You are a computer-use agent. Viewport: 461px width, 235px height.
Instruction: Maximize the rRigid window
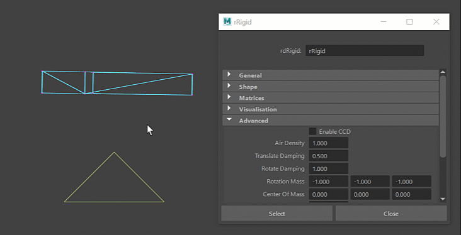pyautogui.click(x=409, y=22)
